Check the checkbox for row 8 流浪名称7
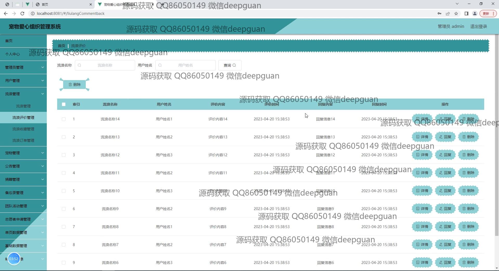This screenshot has width=499, height=271. (x=64, y=245)
